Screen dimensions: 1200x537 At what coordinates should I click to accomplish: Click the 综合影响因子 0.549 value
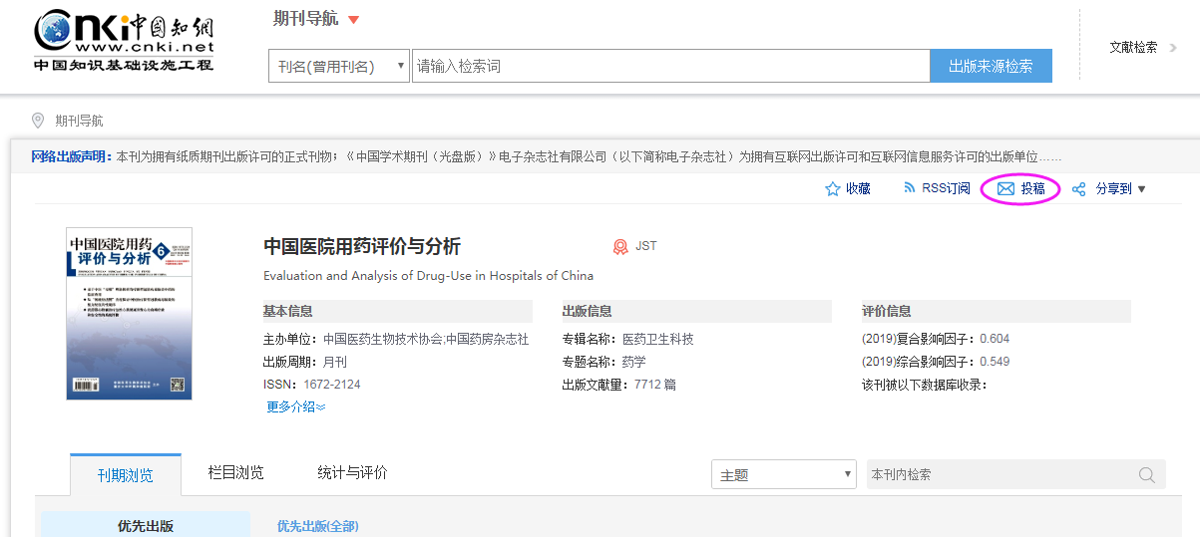click(x=995, y=362)
